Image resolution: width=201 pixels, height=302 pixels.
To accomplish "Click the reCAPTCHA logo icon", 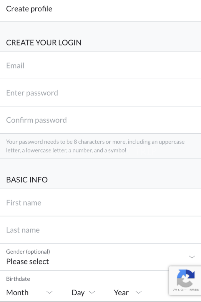I will pos(186,278).
